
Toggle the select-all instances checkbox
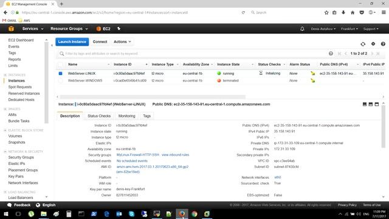point(61,64)
